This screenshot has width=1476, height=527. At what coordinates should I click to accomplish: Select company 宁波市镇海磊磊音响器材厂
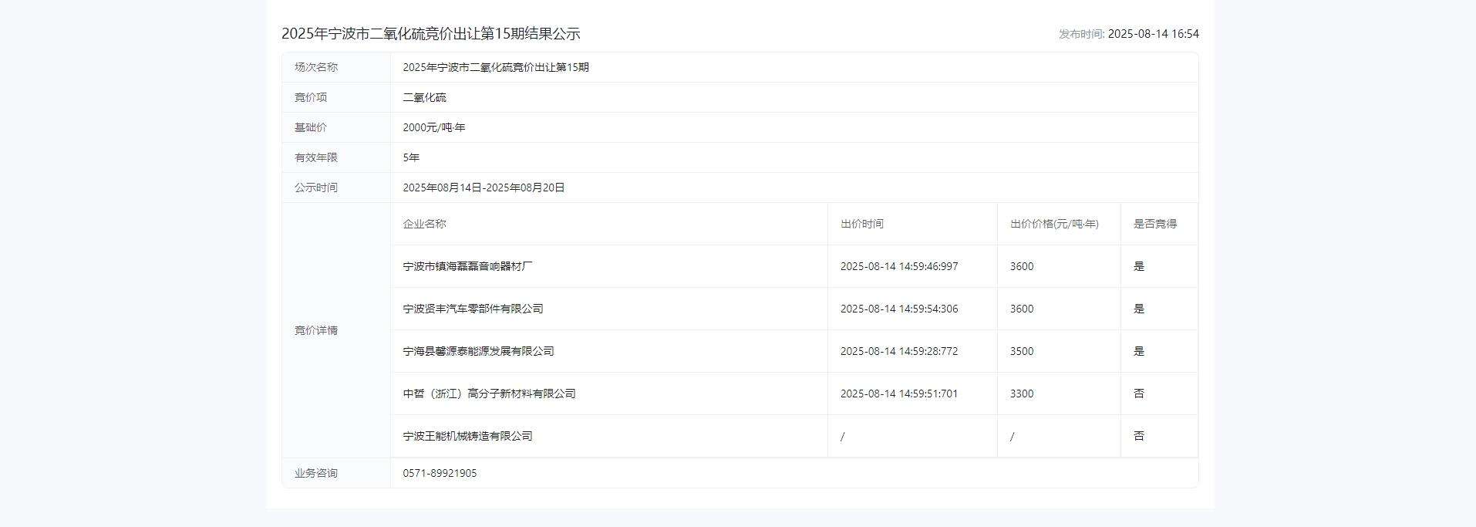(467, 266)
